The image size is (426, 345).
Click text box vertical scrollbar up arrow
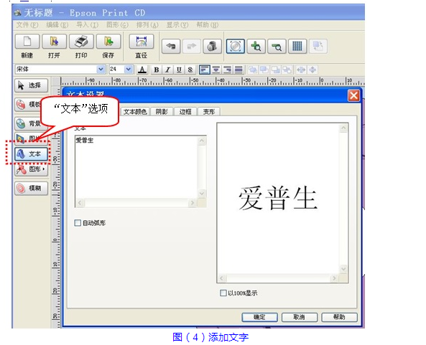[x=202, y=141]
